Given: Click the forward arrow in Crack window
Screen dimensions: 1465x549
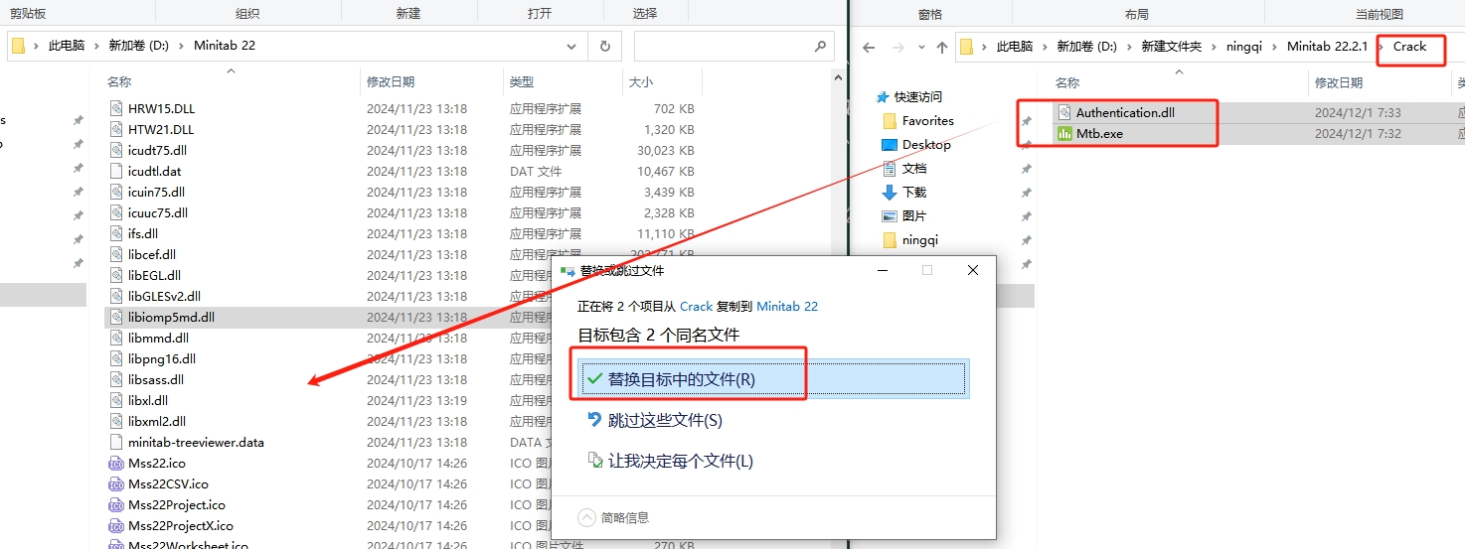Looking at the screenshot, I should coord(897,47).
